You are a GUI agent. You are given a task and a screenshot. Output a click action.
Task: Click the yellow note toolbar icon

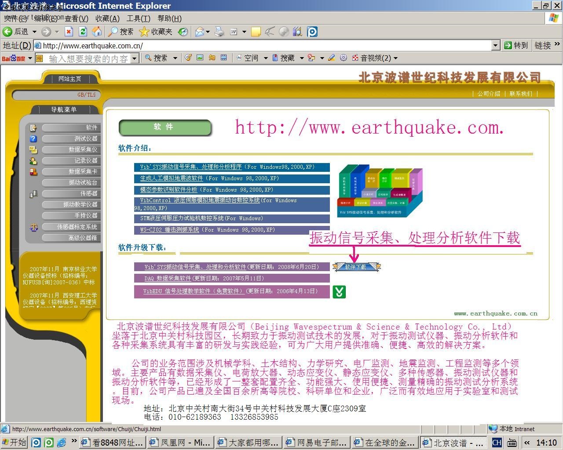(x=256, y=32)
